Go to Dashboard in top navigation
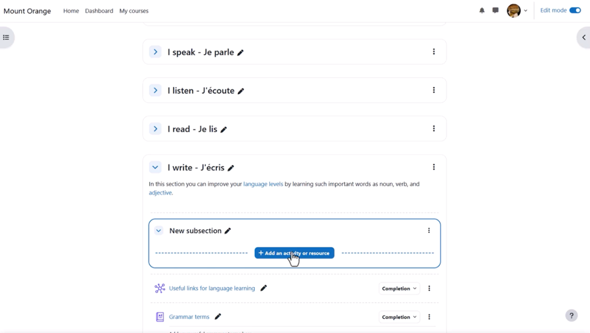The height and width of the screenshot is (333, 590). click(x=99, y=11)
